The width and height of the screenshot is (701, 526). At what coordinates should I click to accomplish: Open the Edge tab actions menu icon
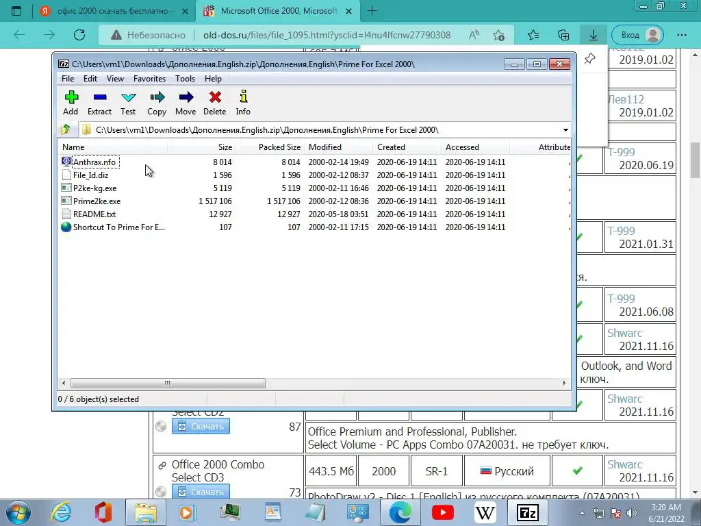point(16,11)
